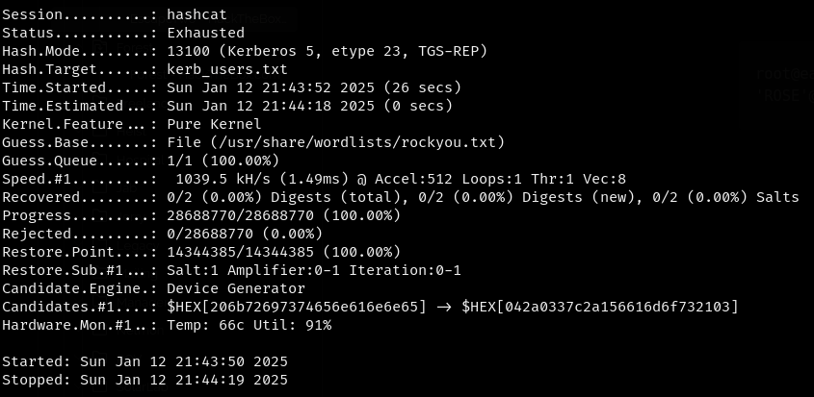The height and width of the screenshot is (397, 814).
Task: Click the "Exhausted" status text
Action: click(205, 33)
